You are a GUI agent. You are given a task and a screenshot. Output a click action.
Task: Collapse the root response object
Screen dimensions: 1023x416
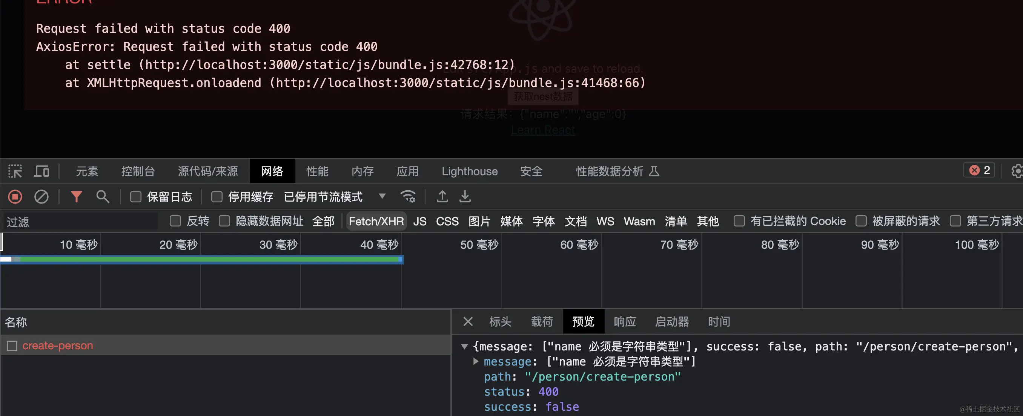(x=464, y=346)
